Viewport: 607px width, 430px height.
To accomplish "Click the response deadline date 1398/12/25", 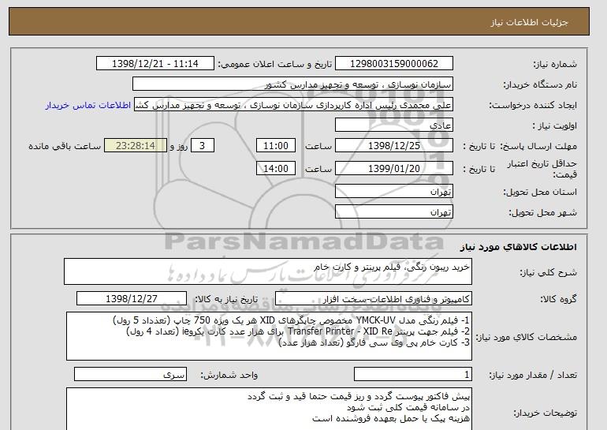I will point(393,146).
